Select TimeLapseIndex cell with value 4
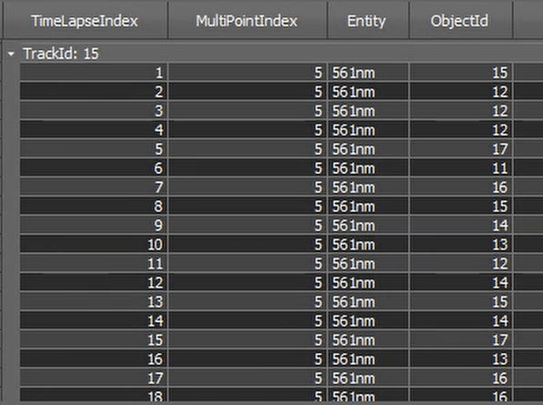This screenshot has width=543, height=405. tap(94, 130)
